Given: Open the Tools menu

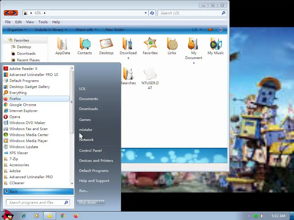Looking at the screenshot, I should [43, 22].
